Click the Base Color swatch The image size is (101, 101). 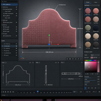click(92, 58)
